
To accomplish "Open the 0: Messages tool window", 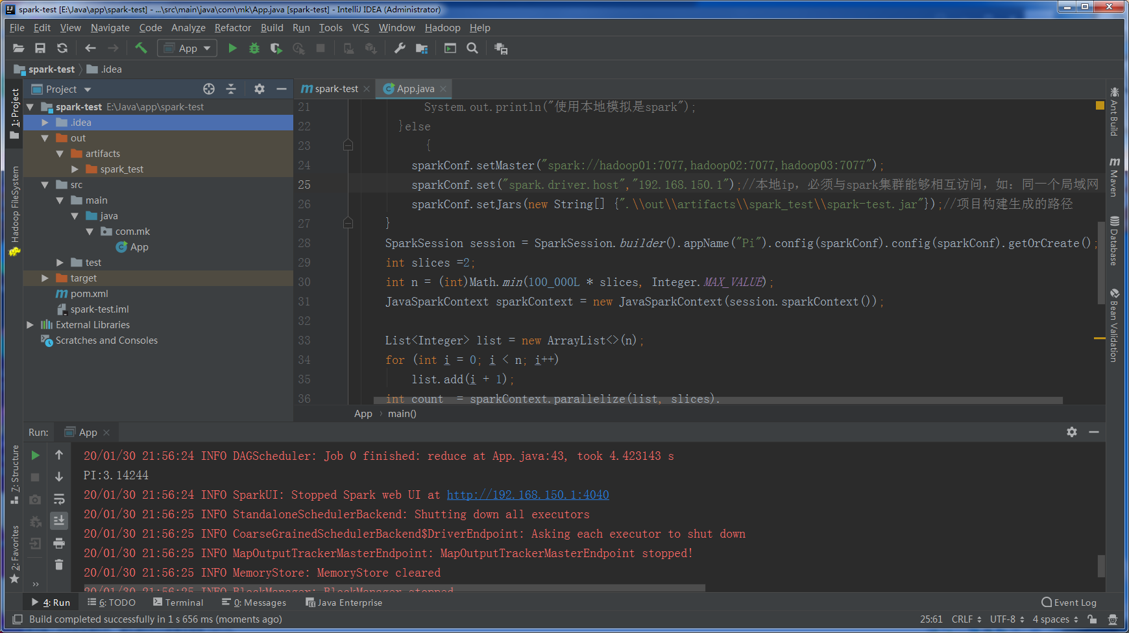I will (x=254, y=603).
